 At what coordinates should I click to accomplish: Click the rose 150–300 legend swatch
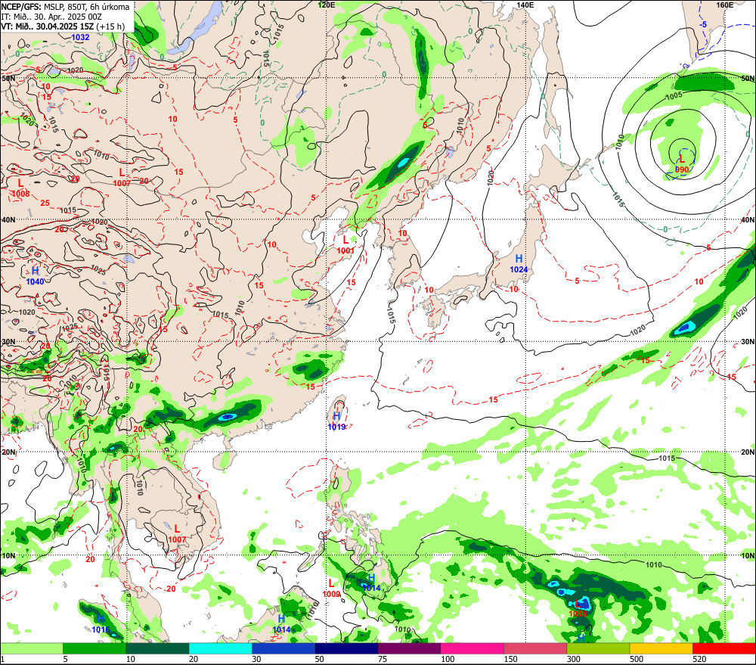[535, 648]
